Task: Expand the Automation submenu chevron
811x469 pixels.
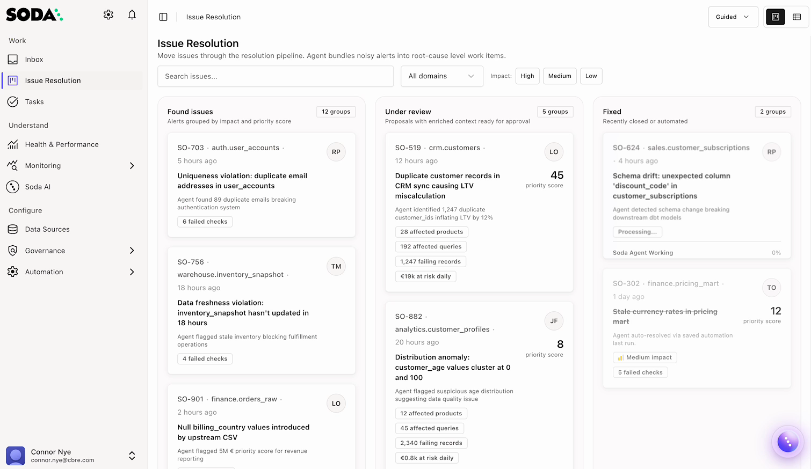Action: tap(132, 272)
